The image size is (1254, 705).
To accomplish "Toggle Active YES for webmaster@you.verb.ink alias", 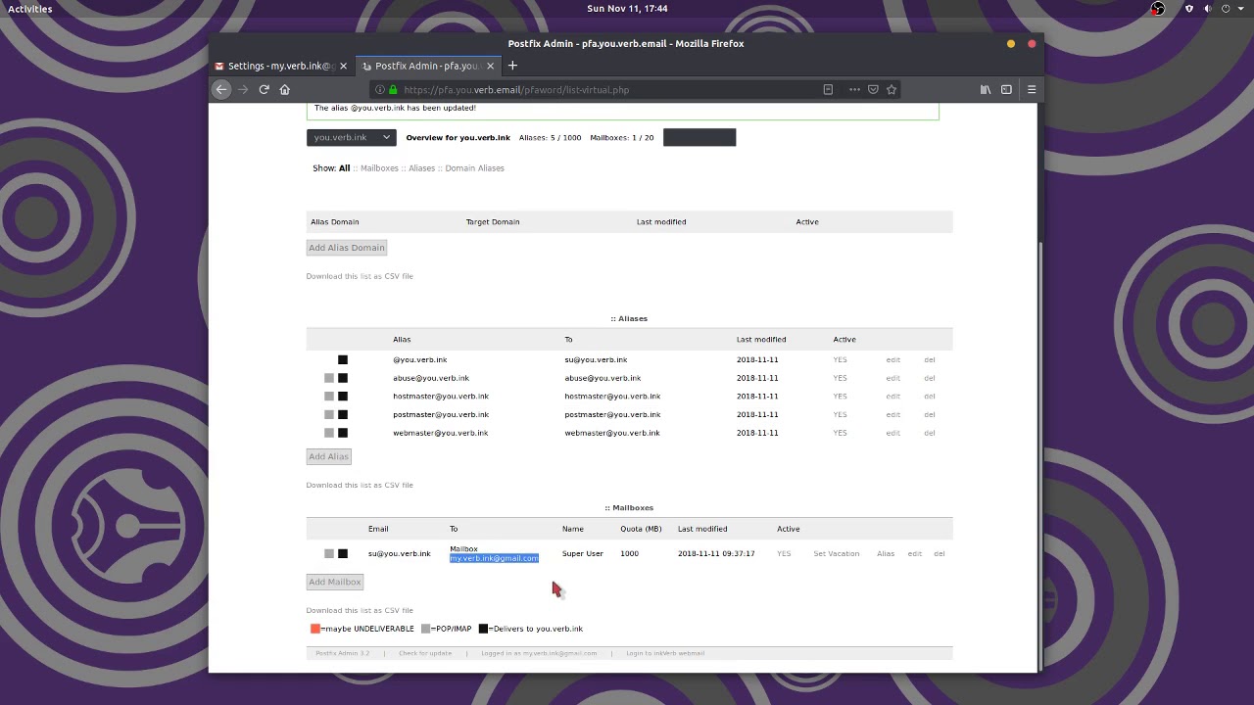I will point(840,433).
